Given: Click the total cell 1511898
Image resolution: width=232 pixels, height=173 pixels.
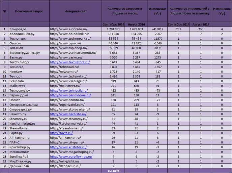Looking at the screenshot, I should 113,171.
